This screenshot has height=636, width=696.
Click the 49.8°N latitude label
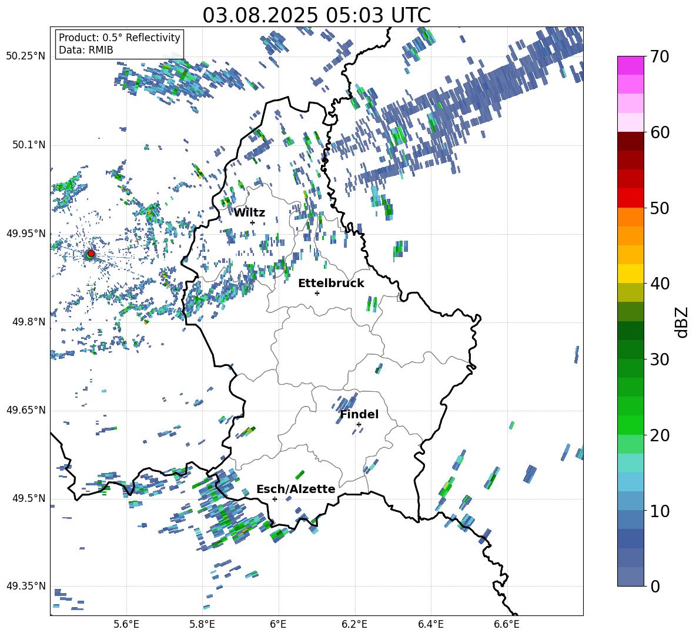point(29,322)
